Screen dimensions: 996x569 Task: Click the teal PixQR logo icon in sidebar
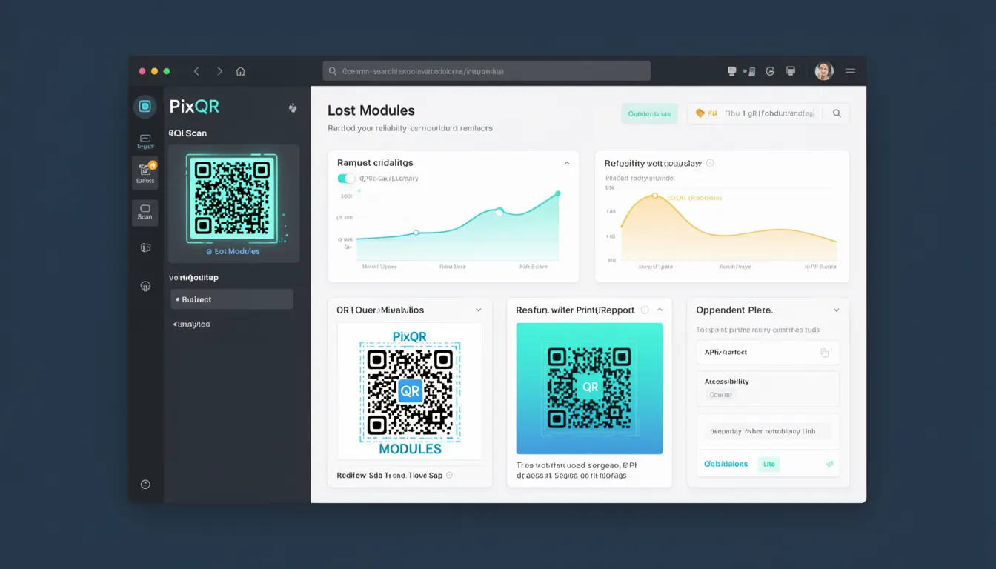click(145, 106)
